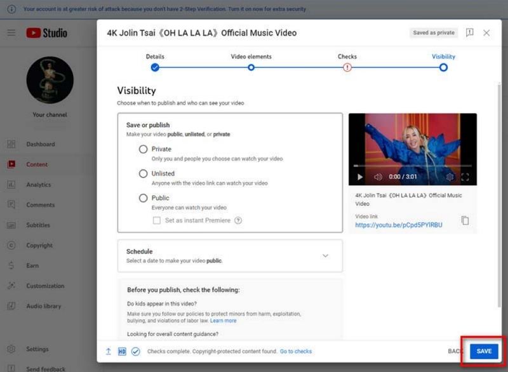This screenshot has height=372, width=508.
Task: Click the Send feedback icon
Action: (x=11, y=368)
